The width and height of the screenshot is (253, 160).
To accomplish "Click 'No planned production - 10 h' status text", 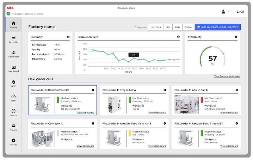I will pyautogui.click(x=74, y=134).
